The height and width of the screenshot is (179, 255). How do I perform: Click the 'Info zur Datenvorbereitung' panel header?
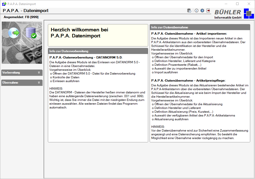click(x=98, y=51)
